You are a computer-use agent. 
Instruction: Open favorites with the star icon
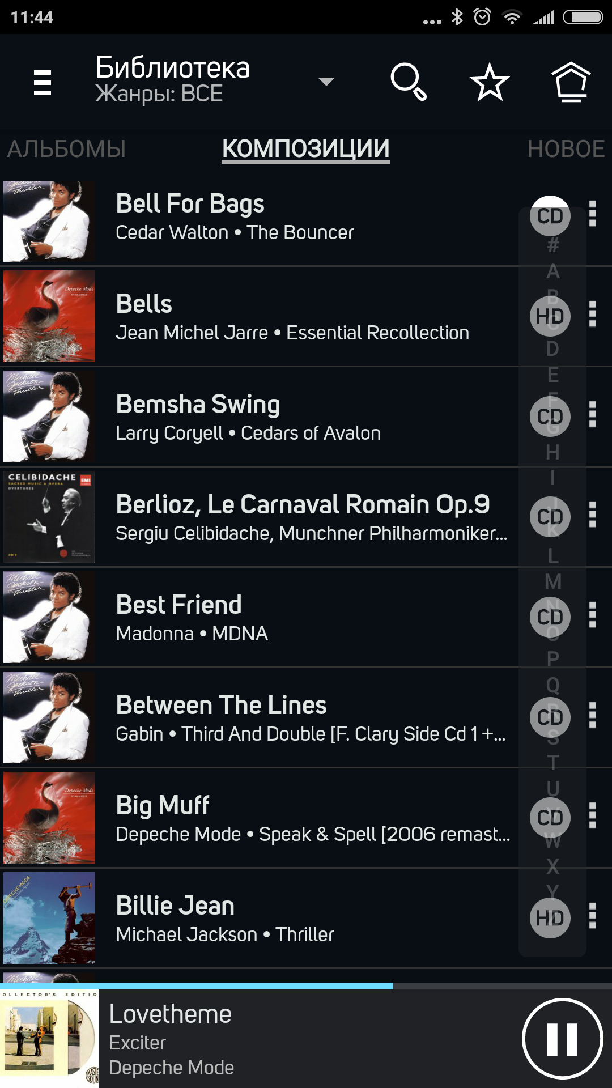tap(490, 82)
